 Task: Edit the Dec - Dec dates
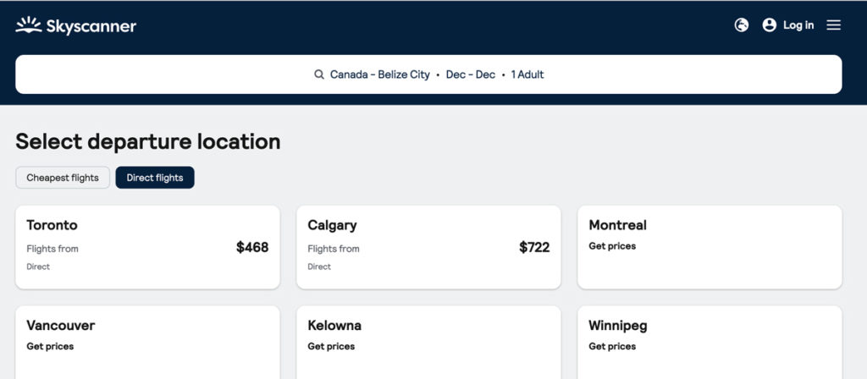(x=471, y=74)
